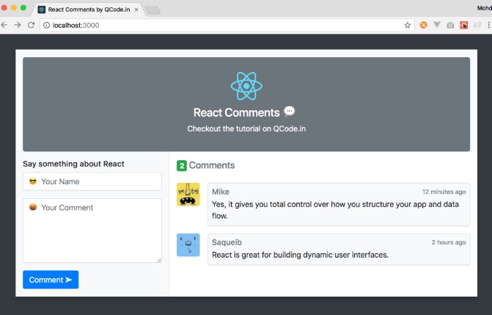Click the camera screenshot extension icon

click(450, 25)
